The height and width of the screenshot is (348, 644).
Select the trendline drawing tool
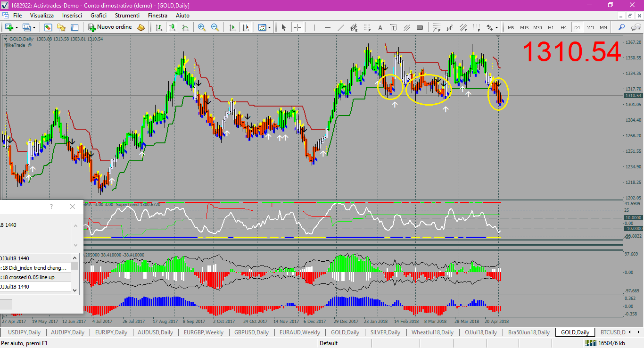click(340, 27)
